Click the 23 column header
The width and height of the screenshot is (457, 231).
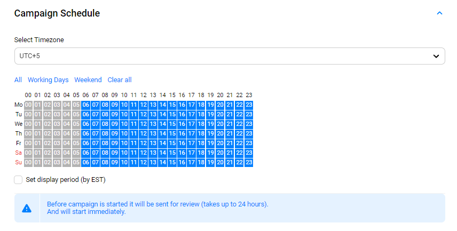(249, 95)
